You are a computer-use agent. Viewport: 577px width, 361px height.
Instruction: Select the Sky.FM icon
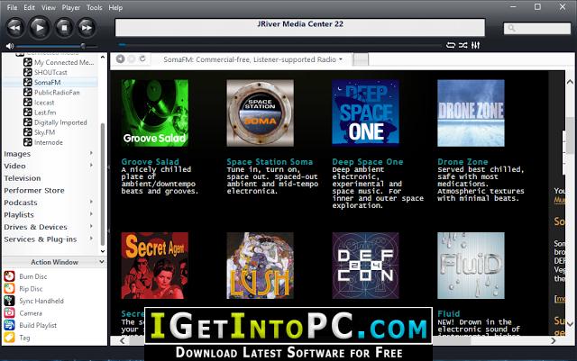[x=28, y=132]
